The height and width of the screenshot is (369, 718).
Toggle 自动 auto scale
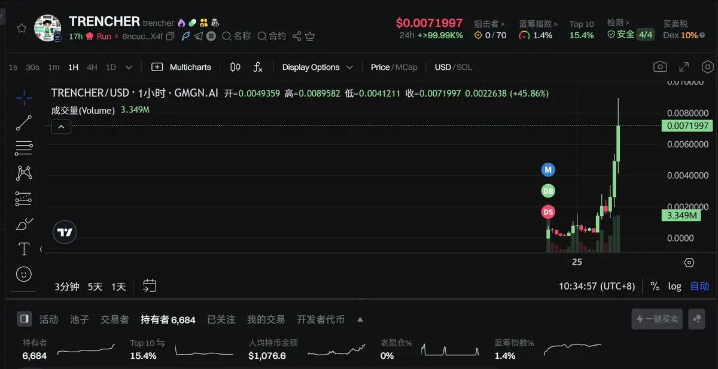click(x=699, y=286)
